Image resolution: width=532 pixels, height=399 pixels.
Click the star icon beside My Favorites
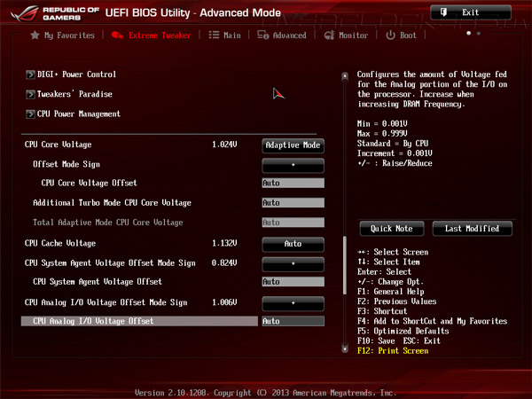pyautogui.click(x=35, y=35)
